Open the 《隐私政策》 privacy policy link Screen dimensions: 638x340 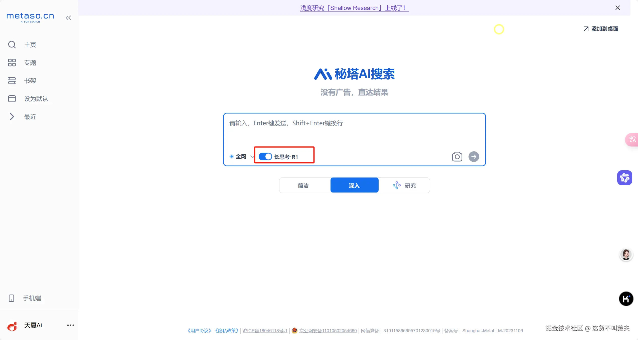(227, 331)
